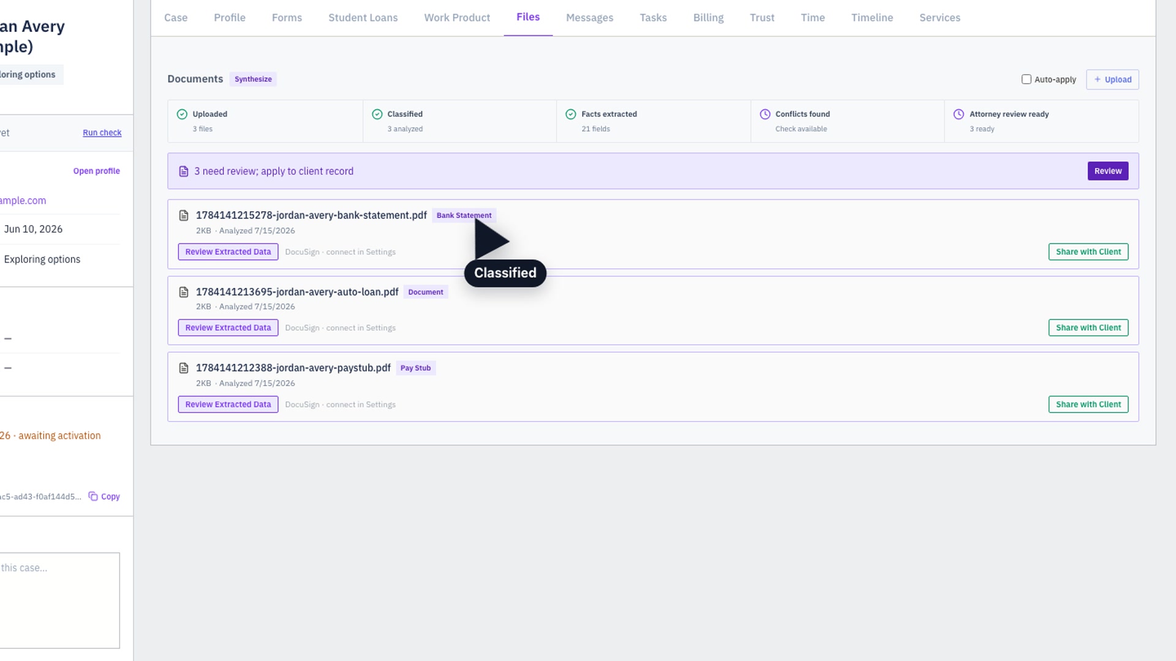
Task: Switch to the Tasks tab
Action: point(653,18)
